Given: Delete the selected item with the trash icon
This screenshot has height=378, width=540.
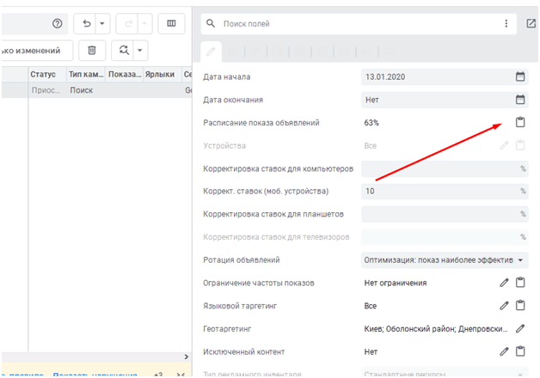Looking at the screenshot, I should point(92,50).
